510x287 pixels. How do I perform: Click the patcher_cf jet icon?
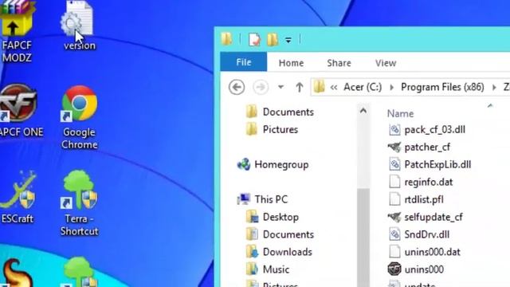click(x=394, y=147)
